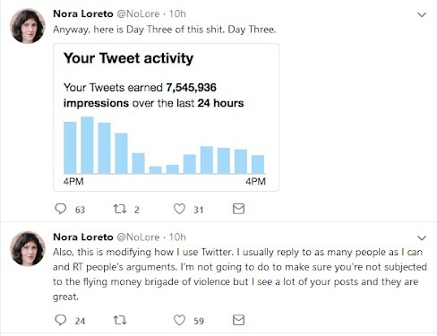Click 10h timestamp on second tweet
Image resolution: width=437 pixels, height=336 pixels.
[x=177, y=237]
